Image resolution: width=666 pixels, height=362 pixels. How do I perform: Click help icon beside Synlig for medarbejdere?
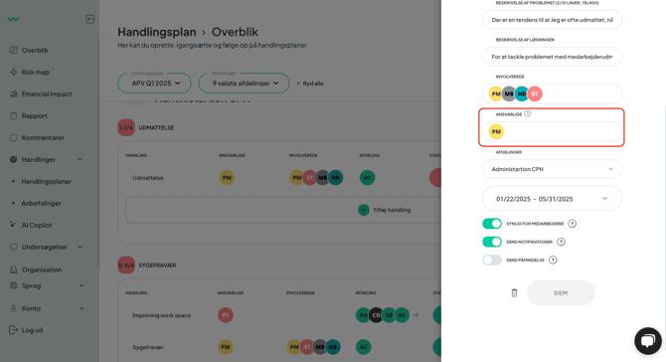(x=573, y=224)
